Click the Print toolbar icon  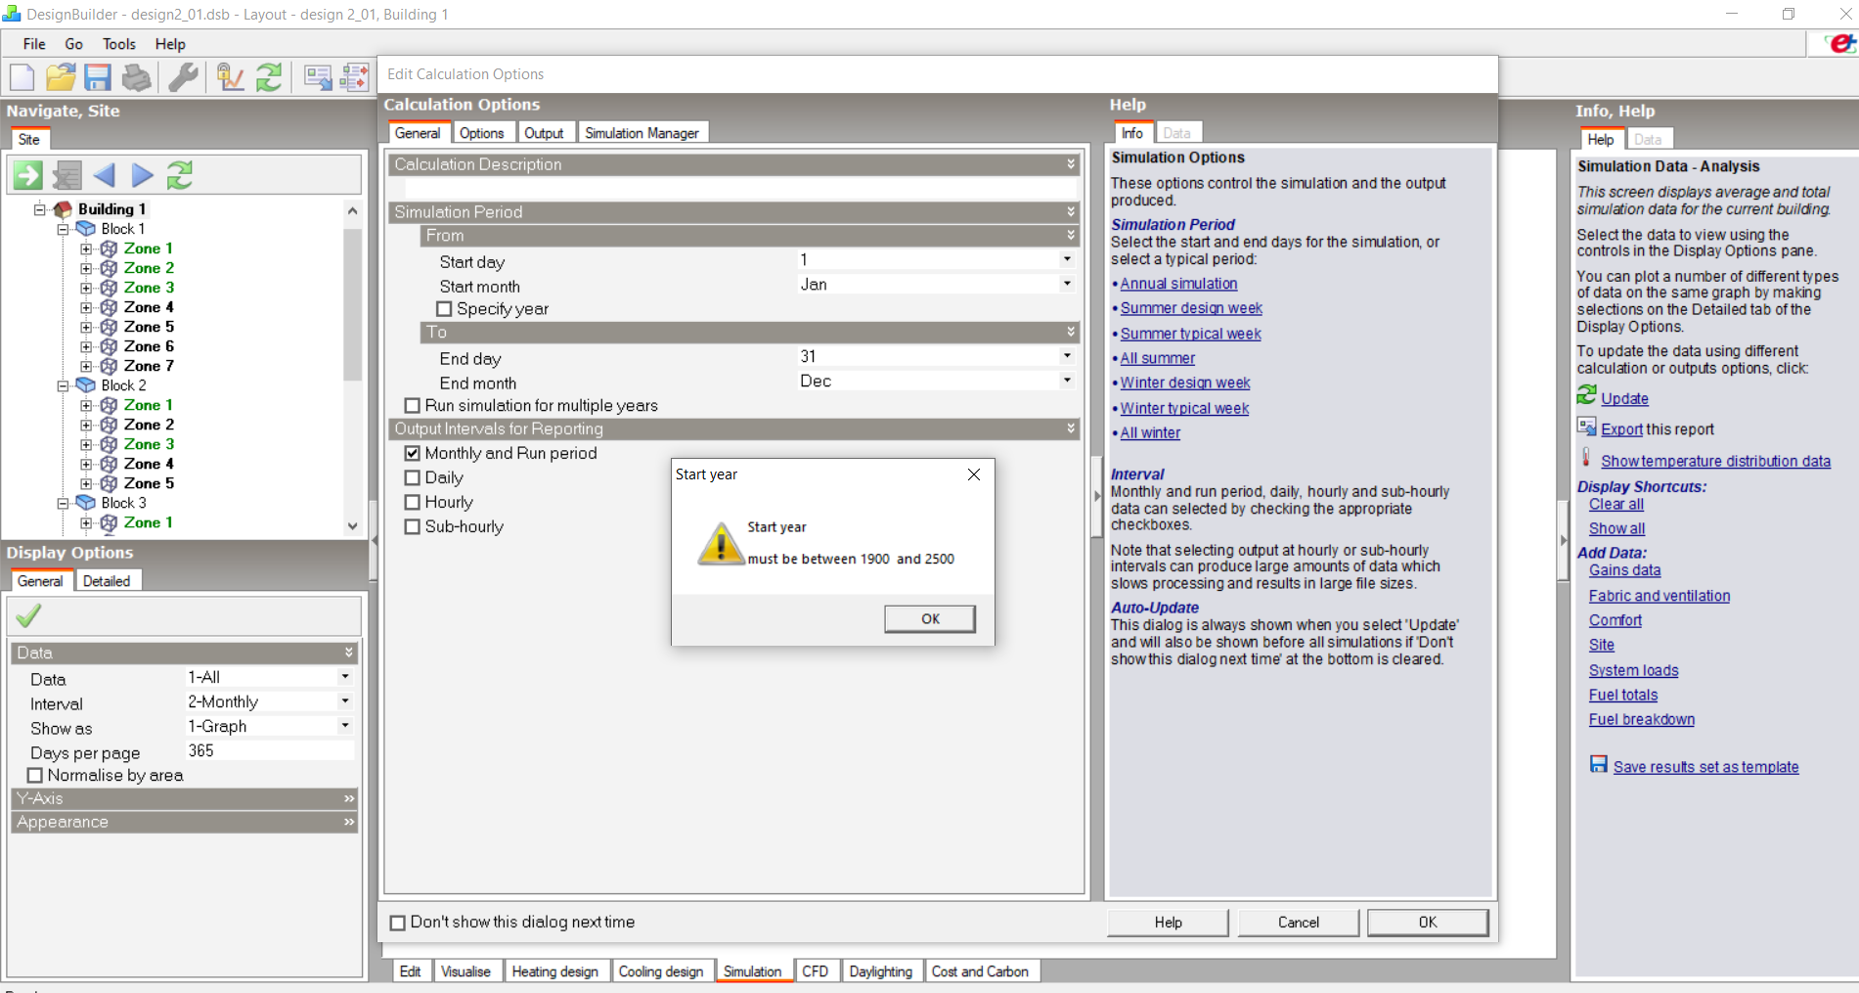(137, 77)
